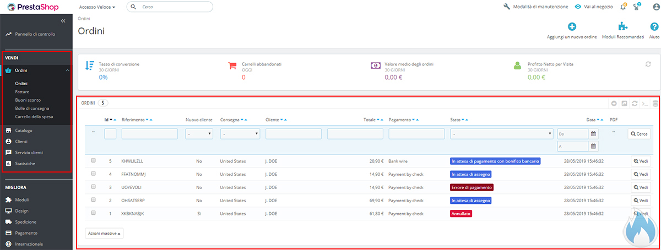The height and width of the screenshot is (250, 661).
Task: Collapse sidebar with double chevron icon
Action: pyautogui.click(x=63, y=21)
